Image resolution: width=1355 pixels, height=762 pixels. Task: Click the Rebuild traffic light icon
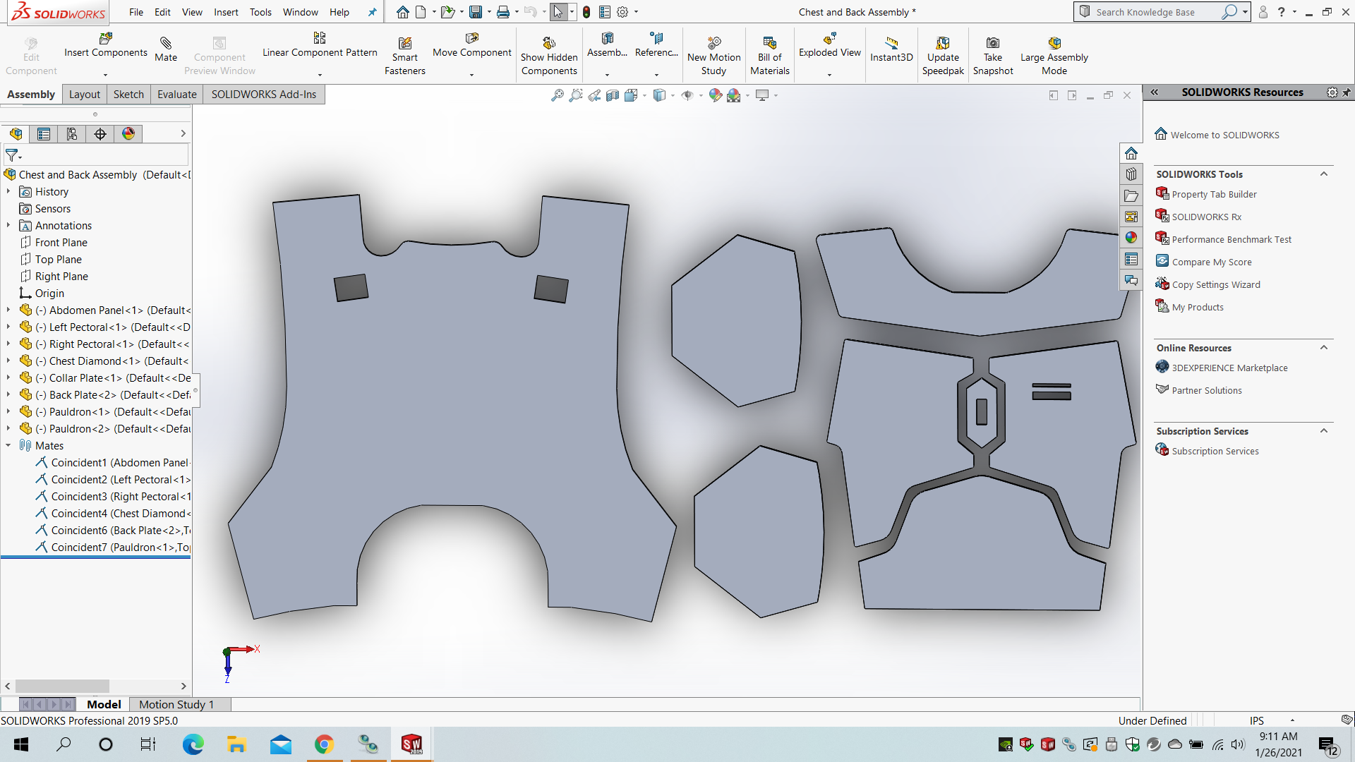point(586,12)
